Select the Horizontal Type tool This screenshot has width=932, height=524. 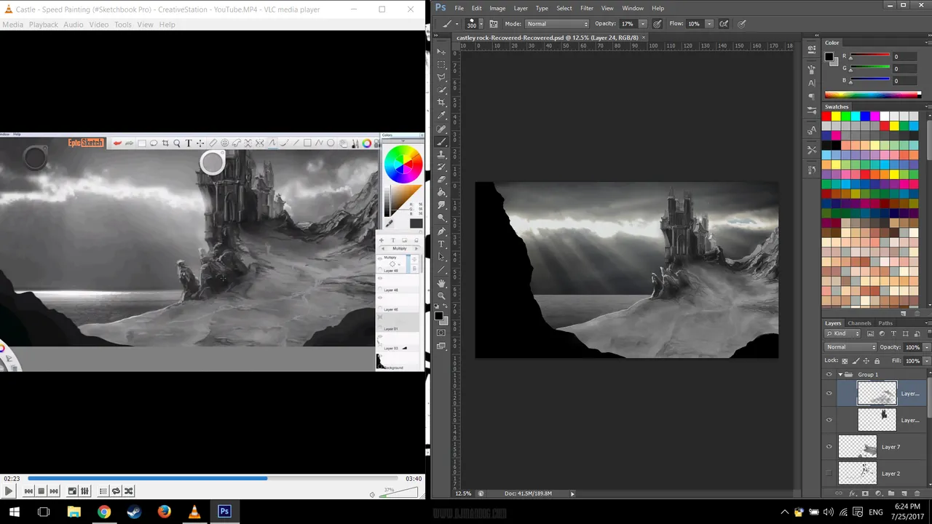pyautogui.click(x=441, y=244)
